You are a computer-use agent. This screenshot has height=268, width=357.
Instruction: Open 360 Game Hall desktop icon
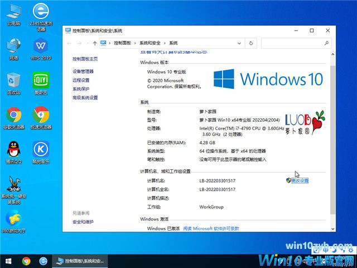(x=13, y=222)
